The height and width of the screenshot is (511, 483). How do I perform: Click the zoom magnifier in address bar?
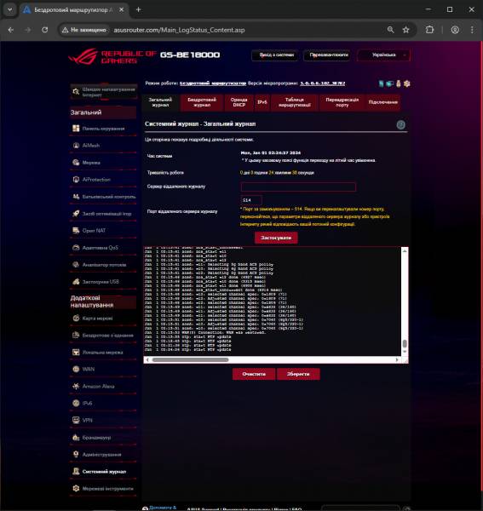pos(390,30)
